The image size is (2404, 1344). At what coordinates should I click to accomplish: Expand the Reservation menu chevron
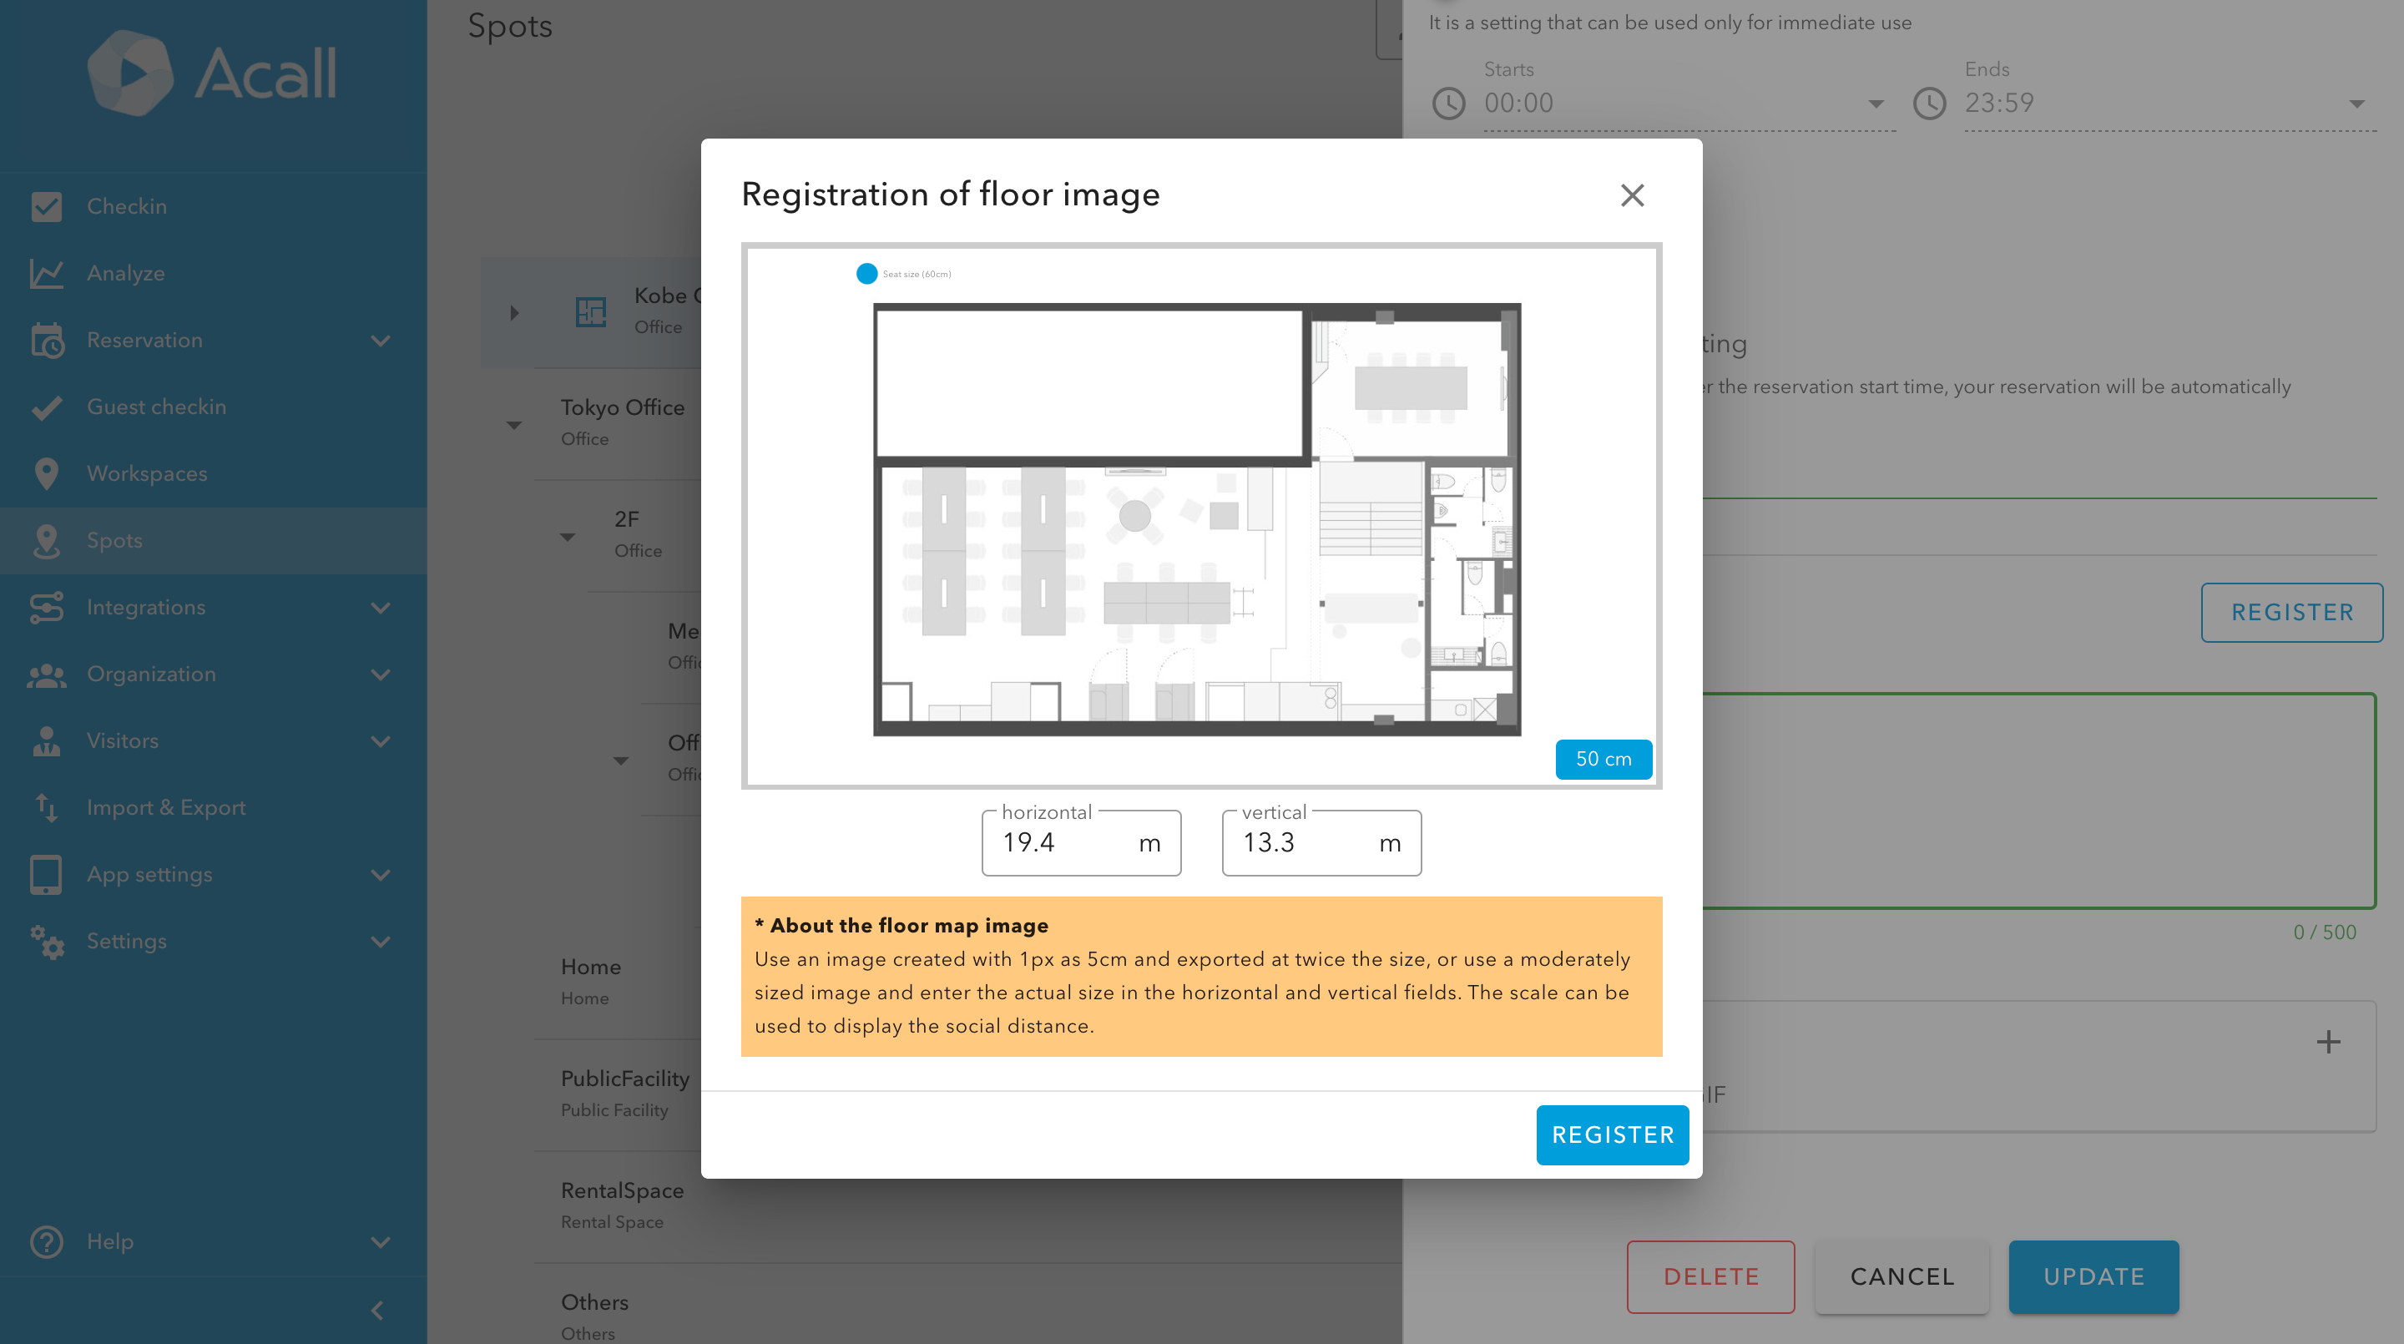(x=380, y=341)
